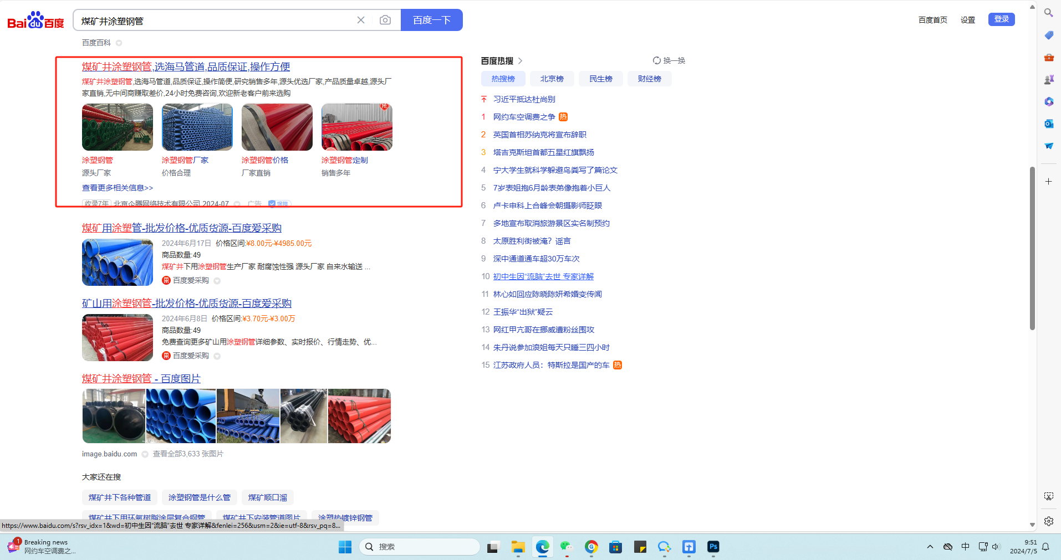The height and width of the screenshot is (560, 1061).
Task: Open hot search 塔吉克斯坦首都五星红旗飘扬
Action: 544,152
